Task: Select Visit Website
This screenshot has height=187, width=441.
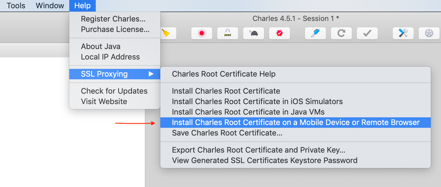Action: pyautogui.click(x=115, y=101)
